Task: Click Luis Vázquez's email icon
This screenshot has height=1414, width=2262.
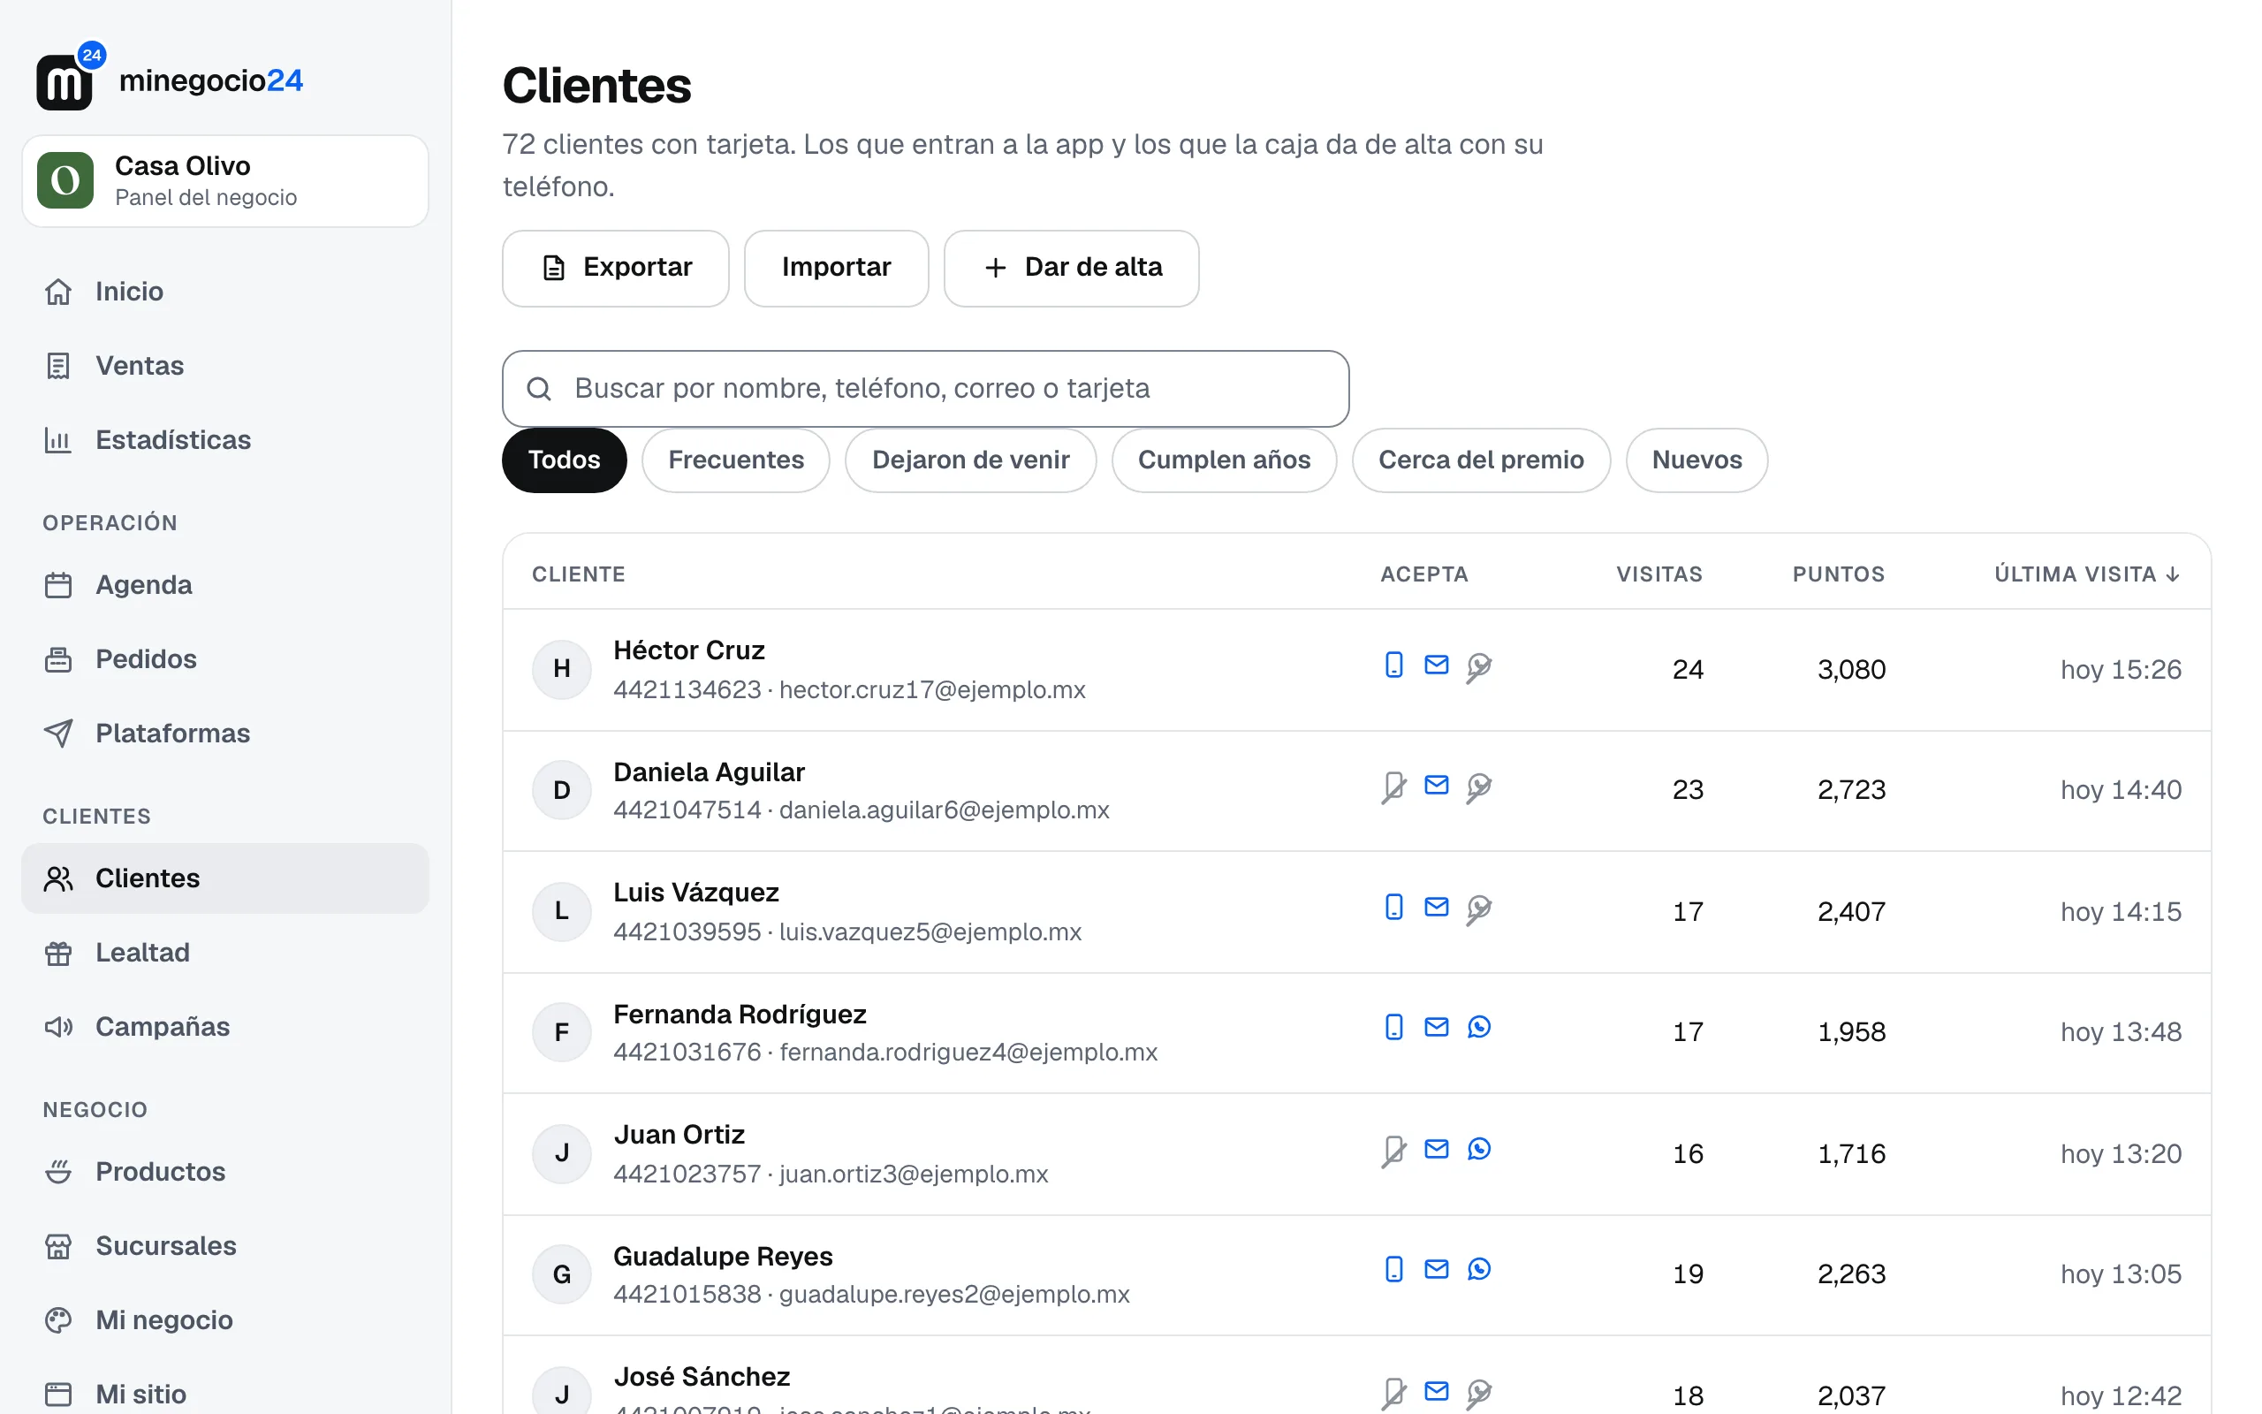Action: [x=1437, y=907]
